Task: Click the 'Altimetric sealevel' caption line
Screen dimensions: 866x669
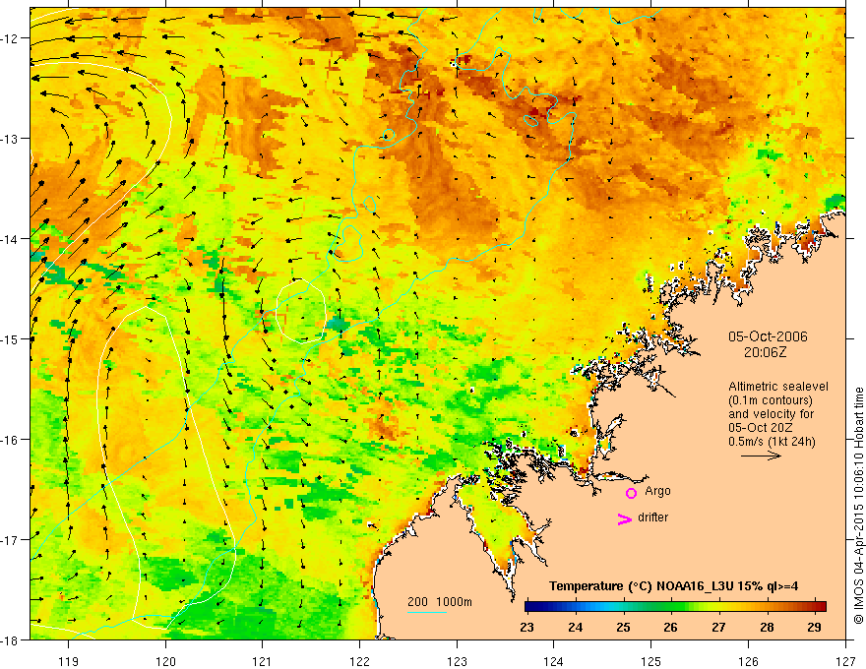Action: point(778,387)
